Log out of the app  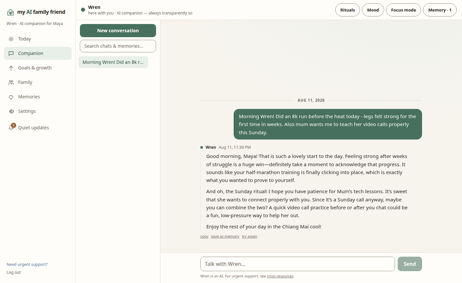pyautogui.click(x=14, y=272)
